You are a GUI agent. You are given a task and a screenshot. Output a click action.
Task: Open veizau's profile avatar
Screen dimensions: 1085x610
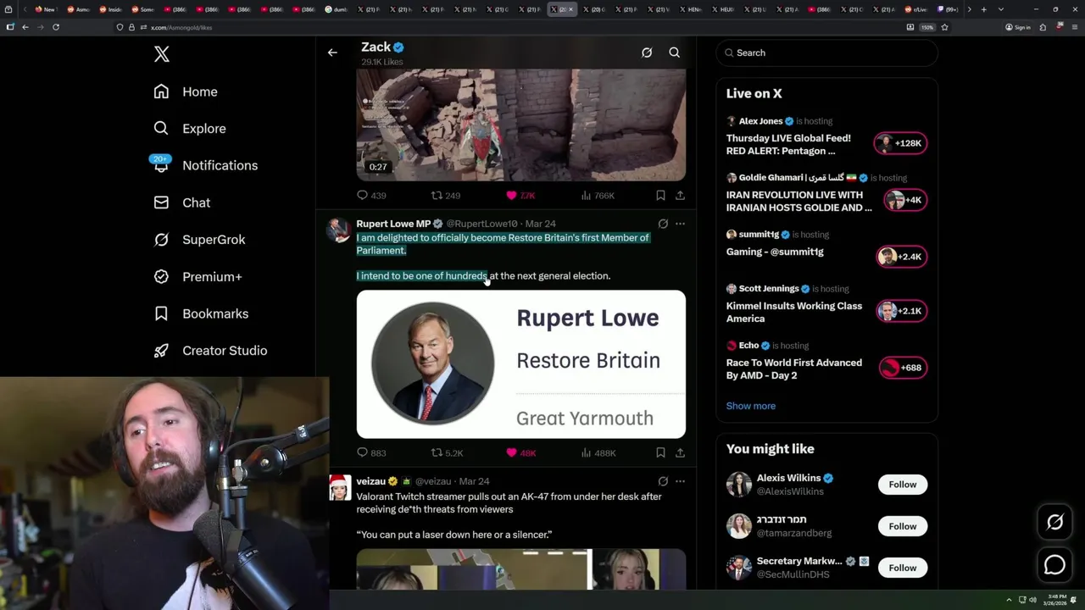[x=339, y=488]
